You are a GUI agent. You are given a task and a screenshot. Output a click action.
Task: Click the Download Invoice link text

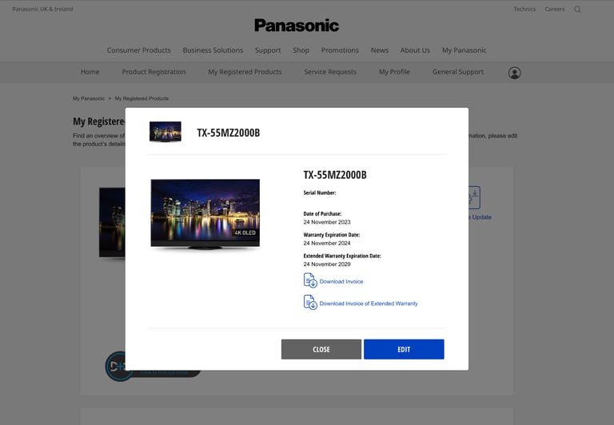point(341,281)
